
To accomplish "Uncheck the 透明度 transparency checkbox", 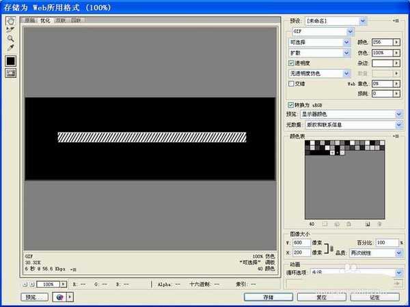I will [x=292, y=63].
